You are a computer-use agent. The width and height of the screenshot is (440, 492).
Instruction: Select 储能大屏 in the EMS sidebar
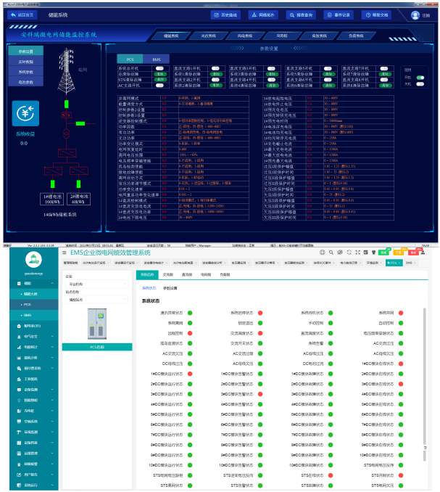point(34,294)
